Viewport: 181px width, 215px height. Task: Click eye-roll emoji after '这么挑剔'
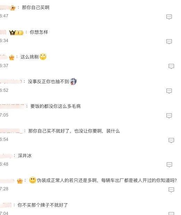(43, 56)
